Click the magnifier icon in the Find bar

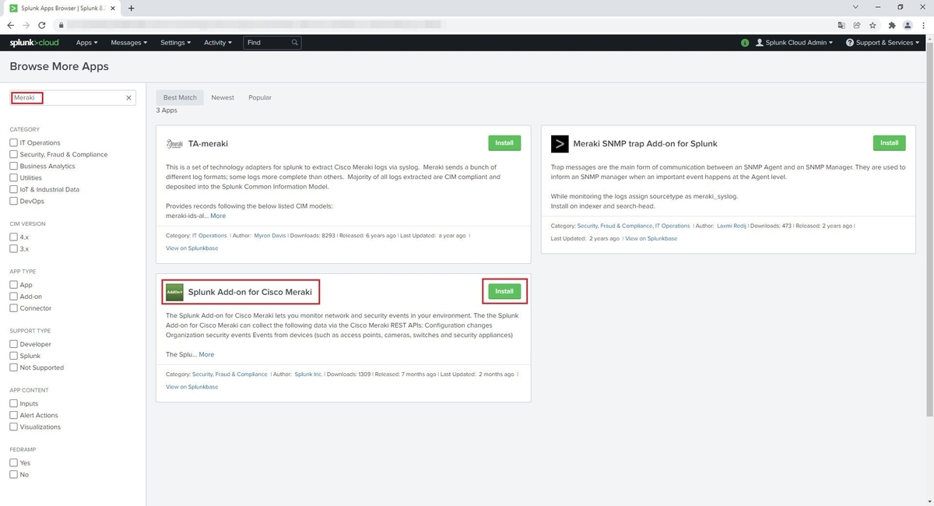(294, 43)
